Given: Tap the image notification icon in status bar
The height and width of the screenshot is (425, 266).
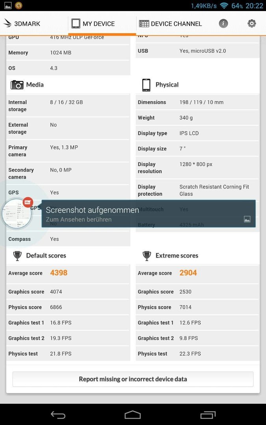Looking at the screenshot, I should pos(7,5).
